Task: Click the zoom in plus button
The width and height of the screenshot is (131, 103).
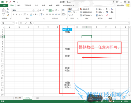Action: click(121, 101)
